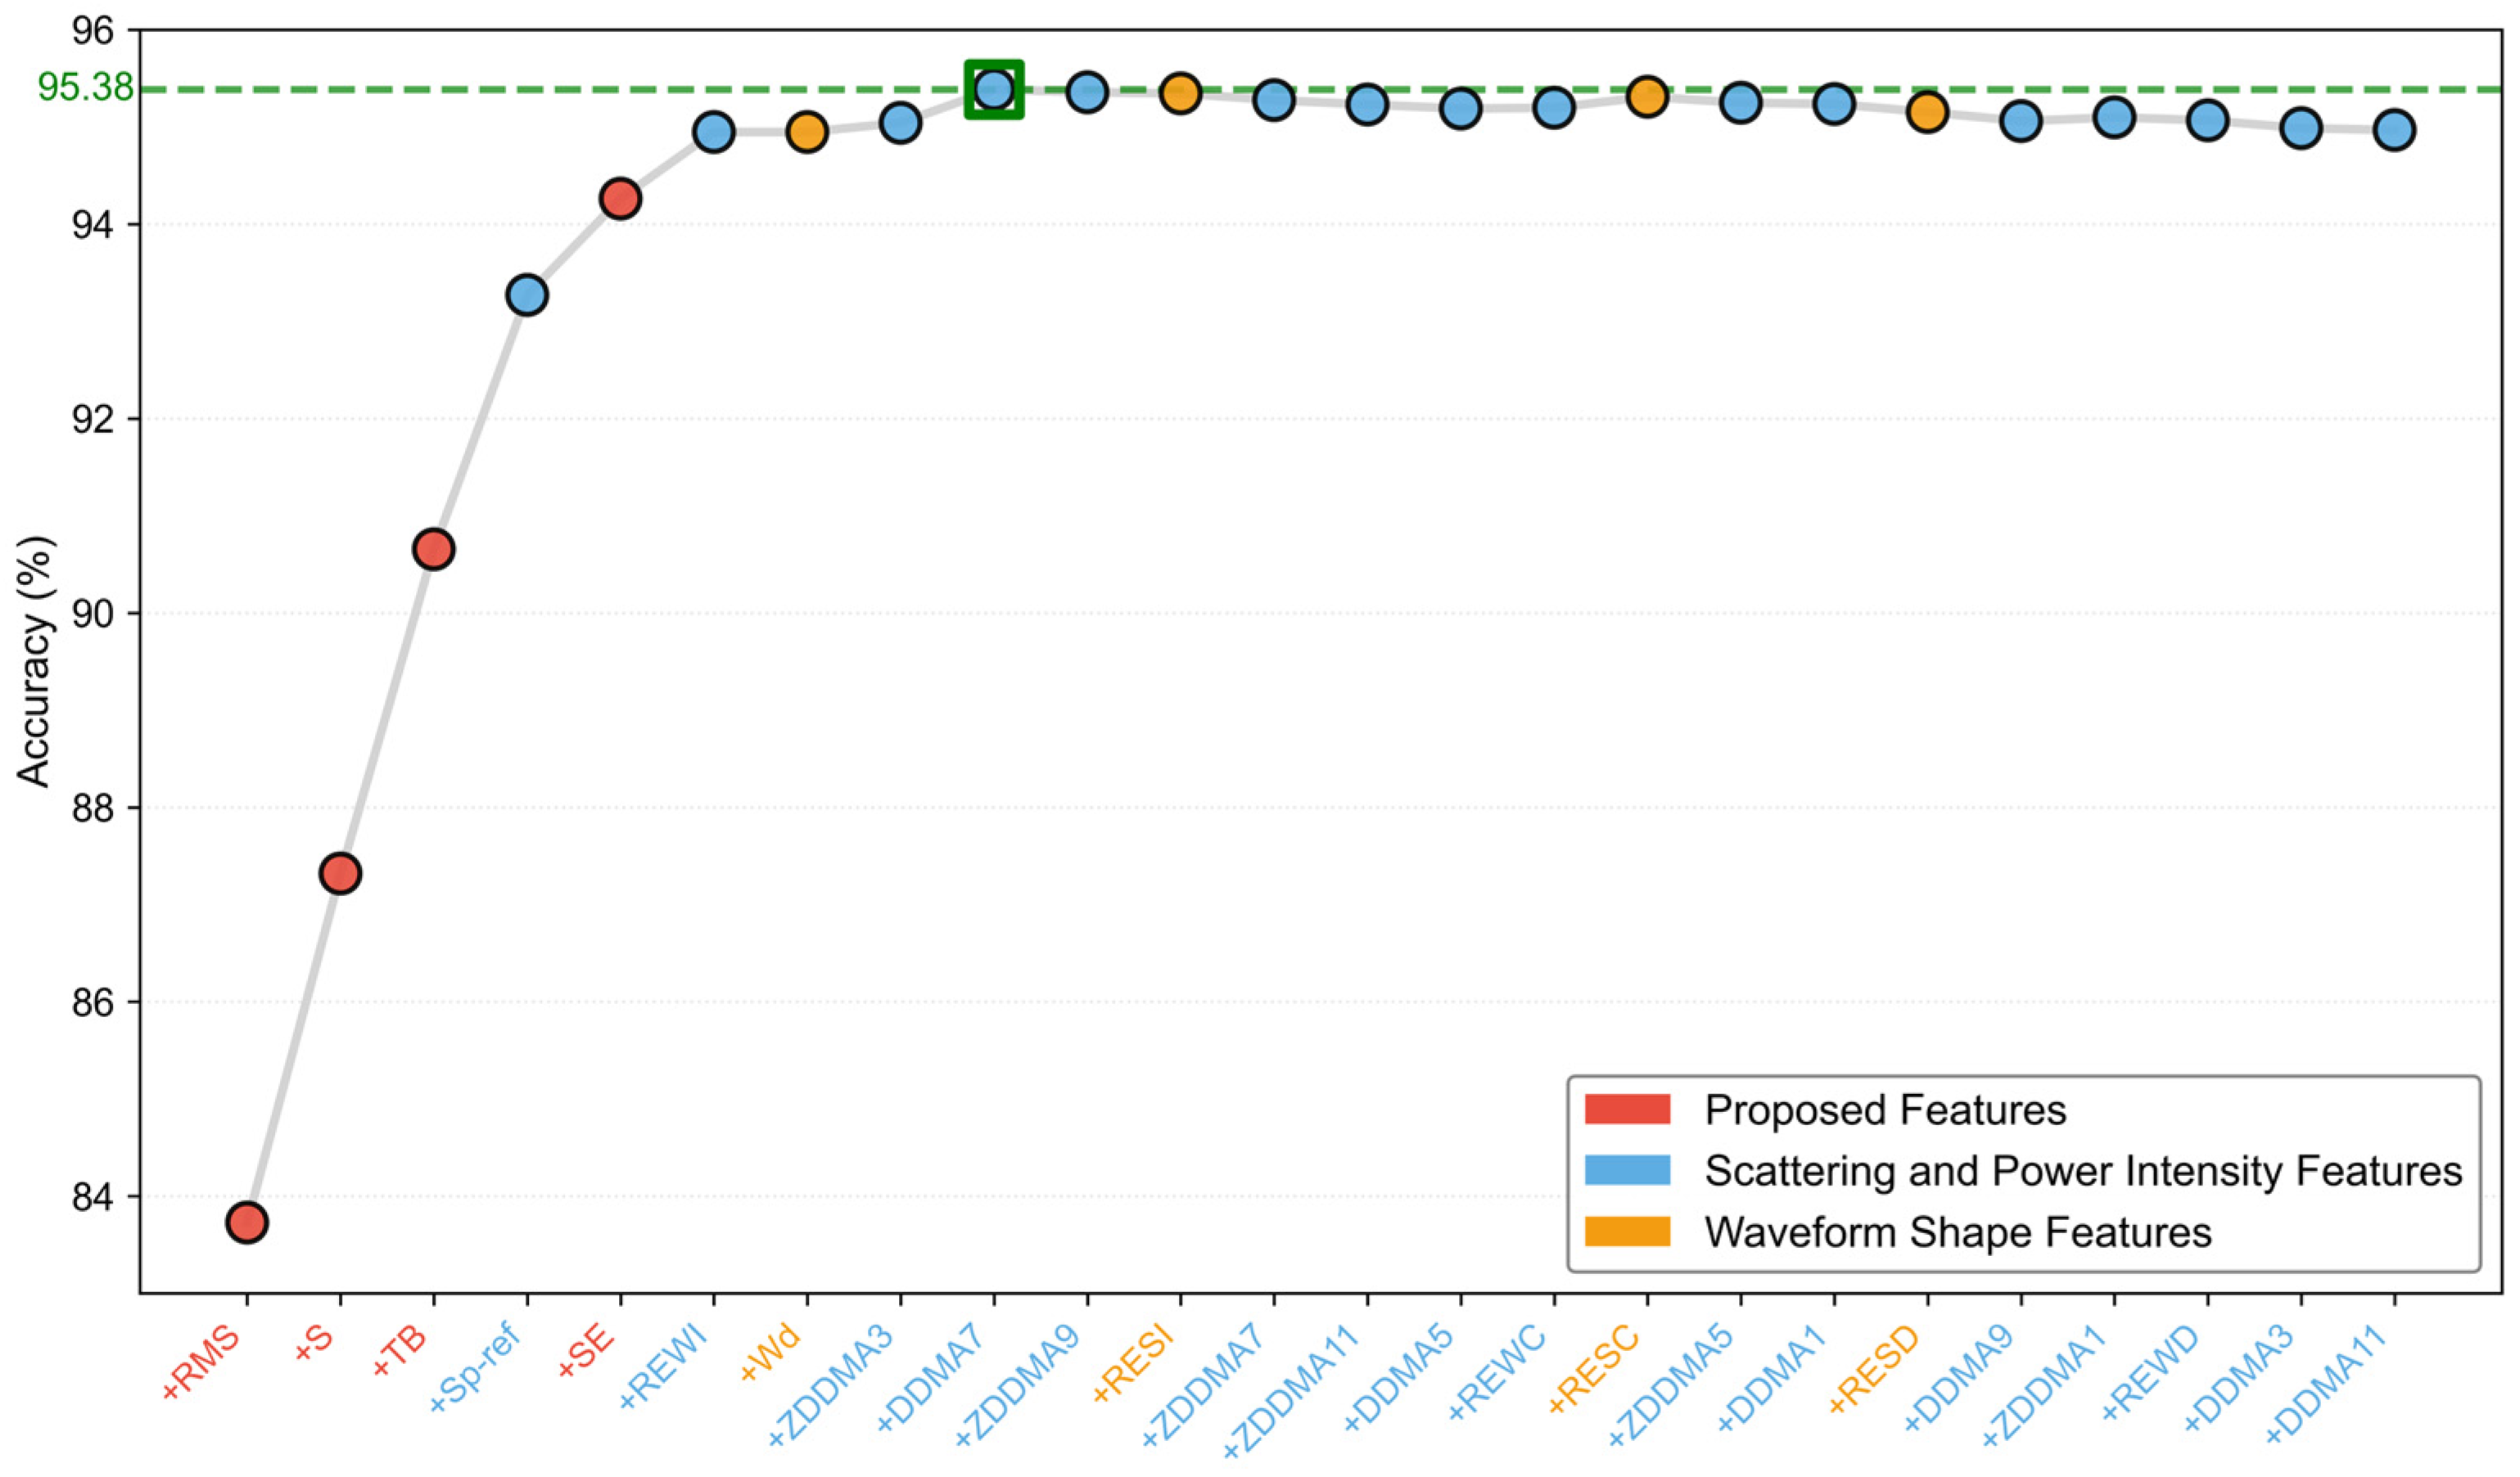The image size is (2520, 1477).
Task: Click the red Proposed Features legend swatch
Action: click(1628, 1110)
